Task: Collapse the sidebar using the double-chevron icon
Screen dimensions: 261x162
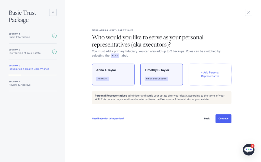Action: click(x=53, y=12)
